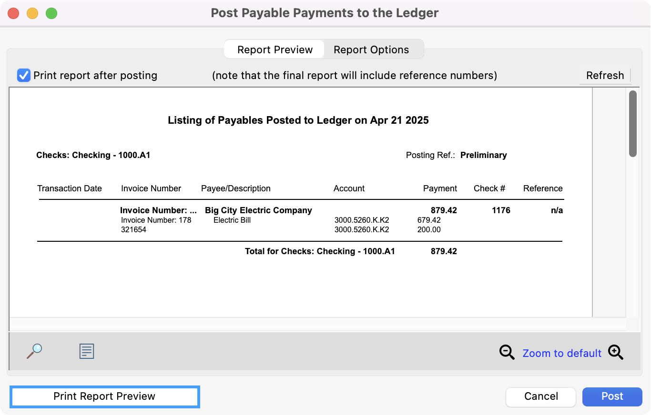Click check number 1176 in the report
The width and height of the screenshot is (651, 415).
(x=501, y=210)
